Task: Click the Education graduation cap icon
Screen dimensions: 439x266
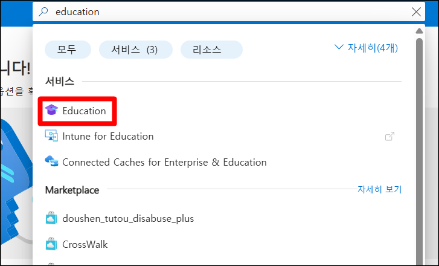Action: (x=51, y=110)
